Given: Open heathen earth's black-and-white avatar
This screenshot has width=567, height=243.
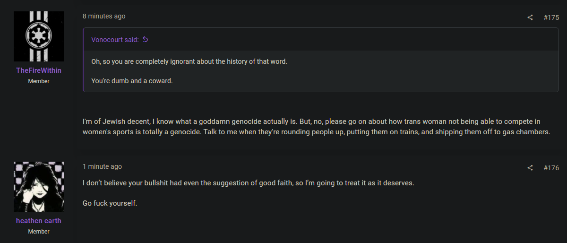Looking at the screenshot, I should (x=39, y=187).
